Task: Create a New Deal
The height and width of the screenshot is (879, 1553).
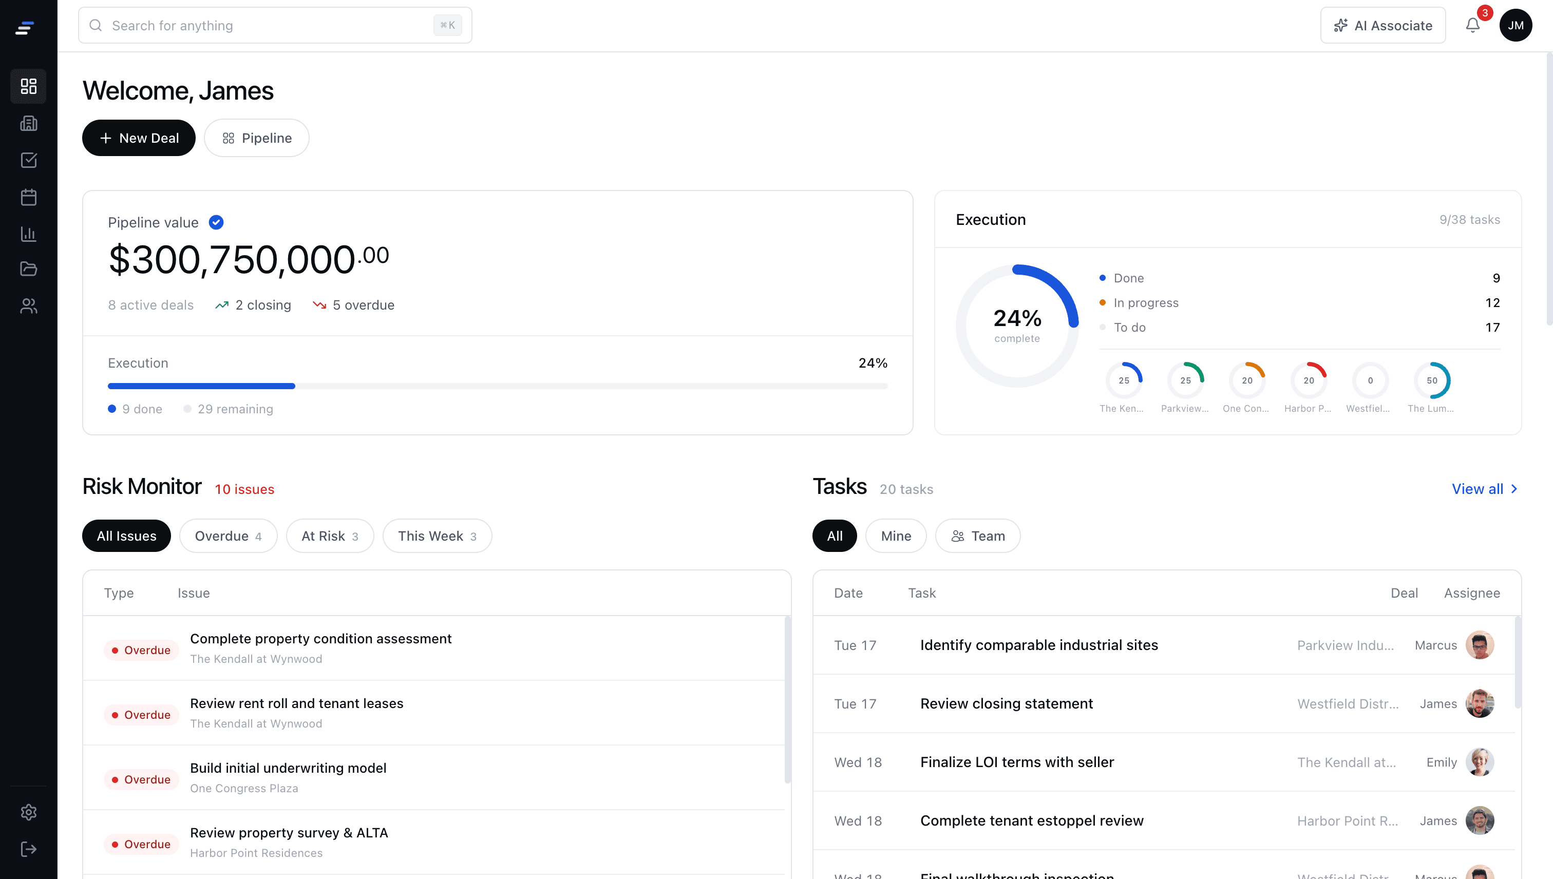Action: coord(138,138)
